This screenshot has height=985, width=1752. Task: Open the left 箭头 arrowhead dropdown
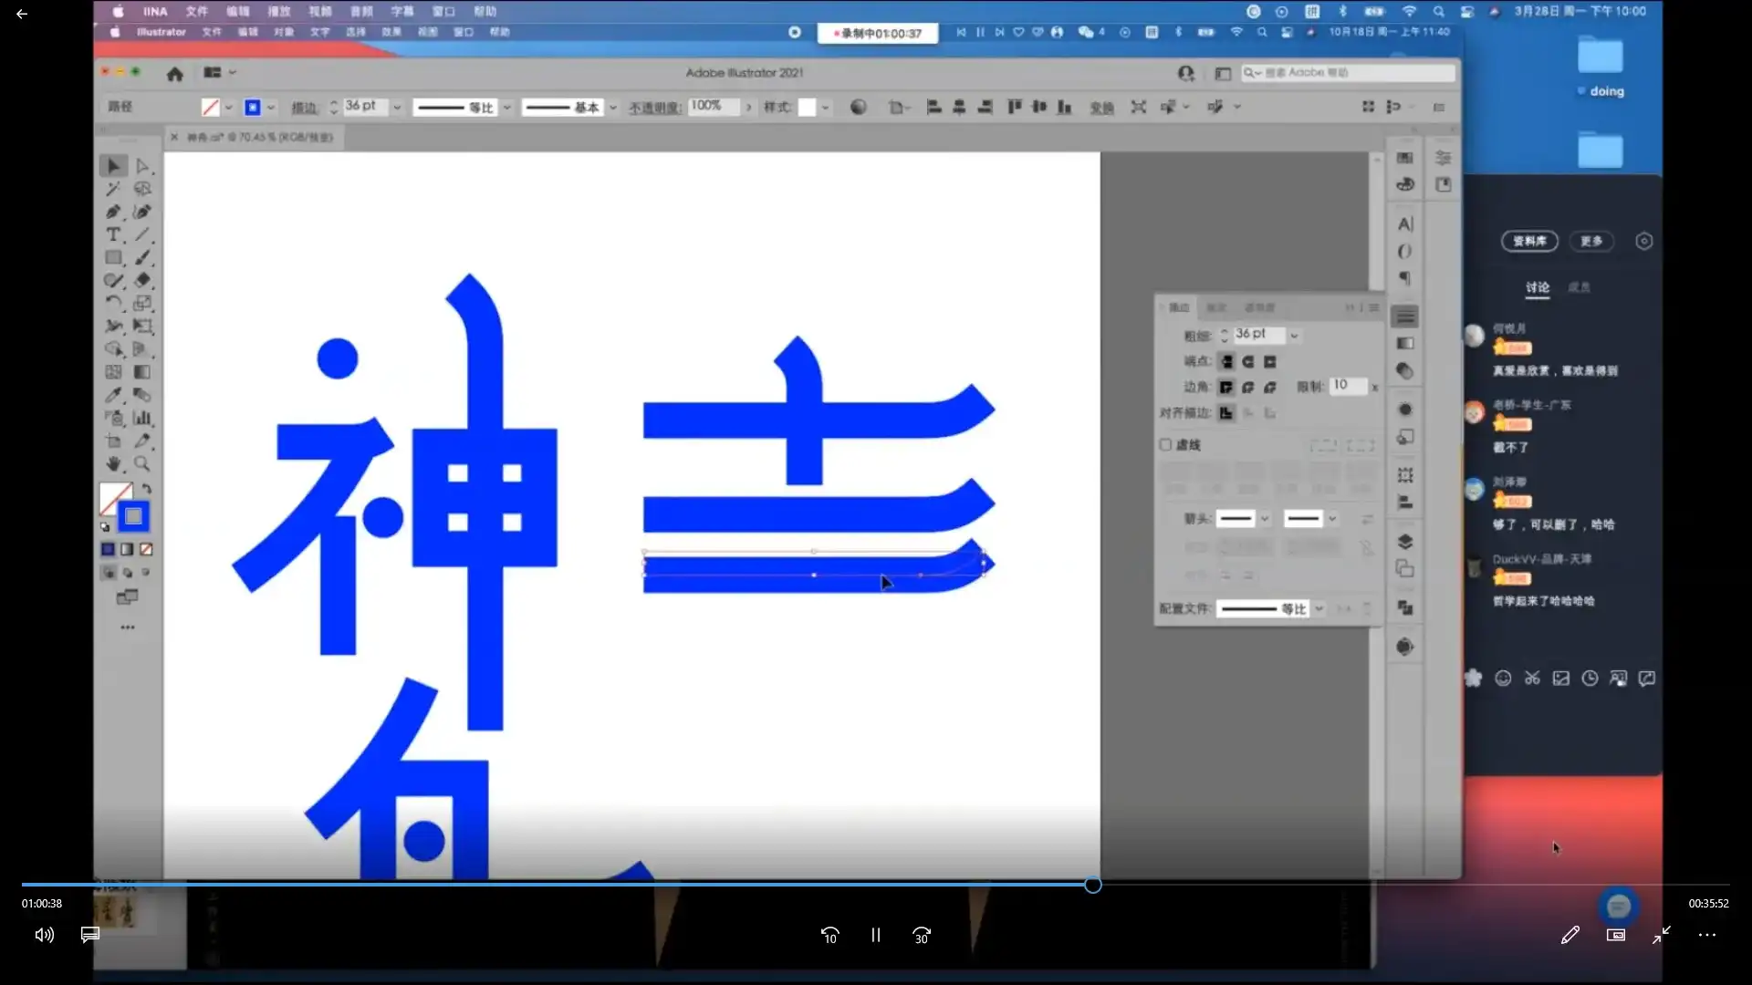click(1264, 518)
